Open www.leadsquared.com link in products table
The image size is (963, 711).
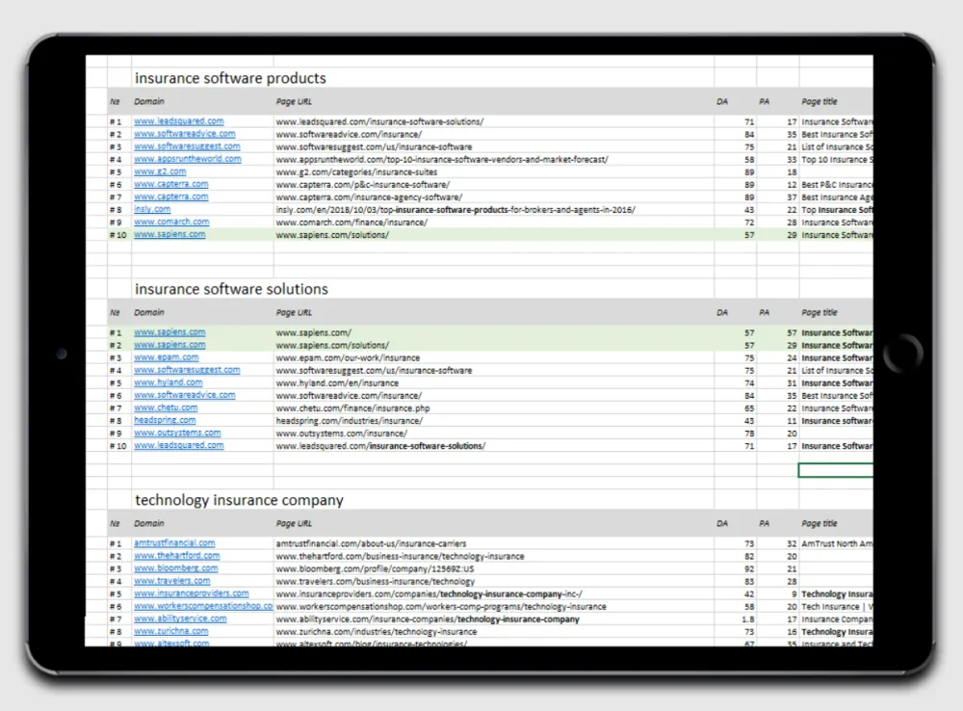[179, 121]
